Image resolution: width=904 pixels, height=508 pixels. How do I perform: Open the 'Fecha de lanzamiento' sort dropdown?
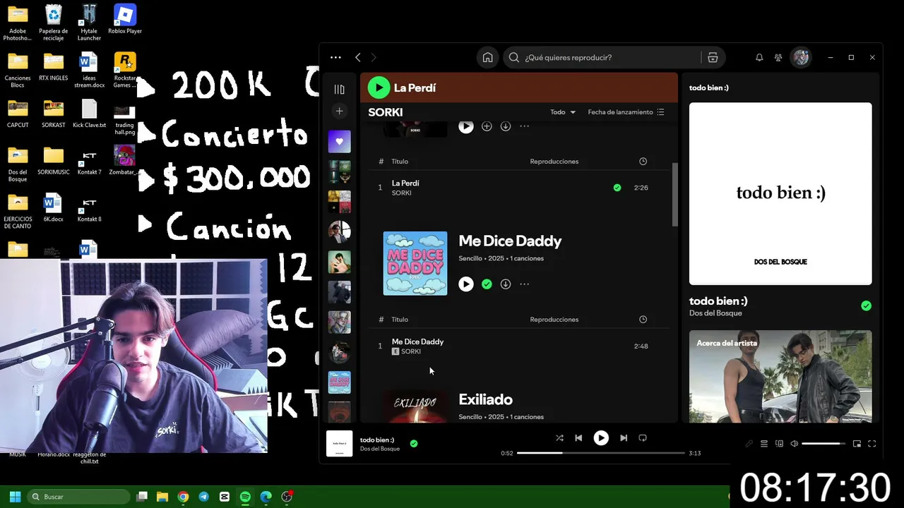tap(626, 112)
